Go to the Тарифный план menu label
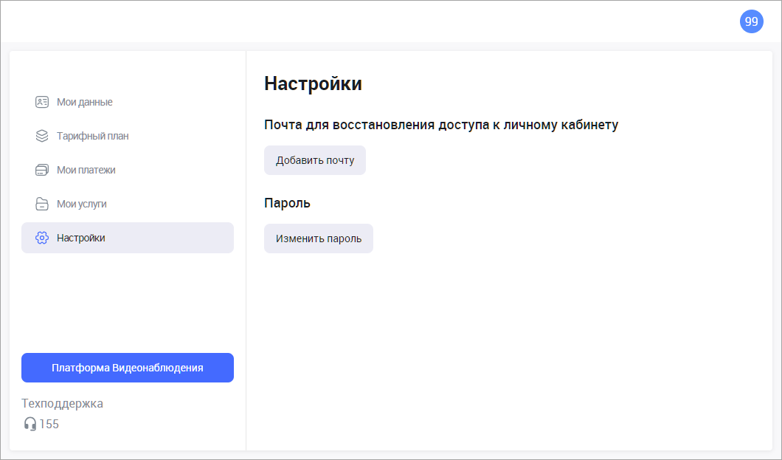 click(x=93, y=136)
